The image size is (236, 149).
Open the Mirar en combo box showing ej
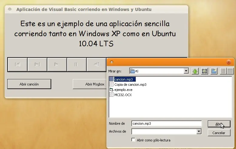click(159, 71)
